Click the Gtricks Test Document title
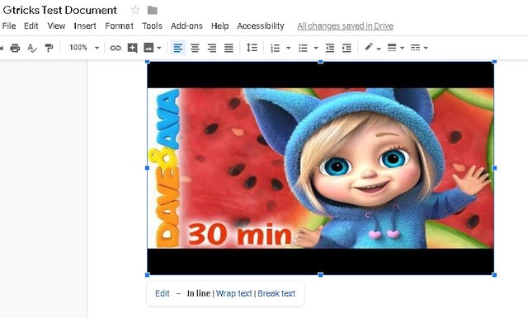 [x=60, y=10]
